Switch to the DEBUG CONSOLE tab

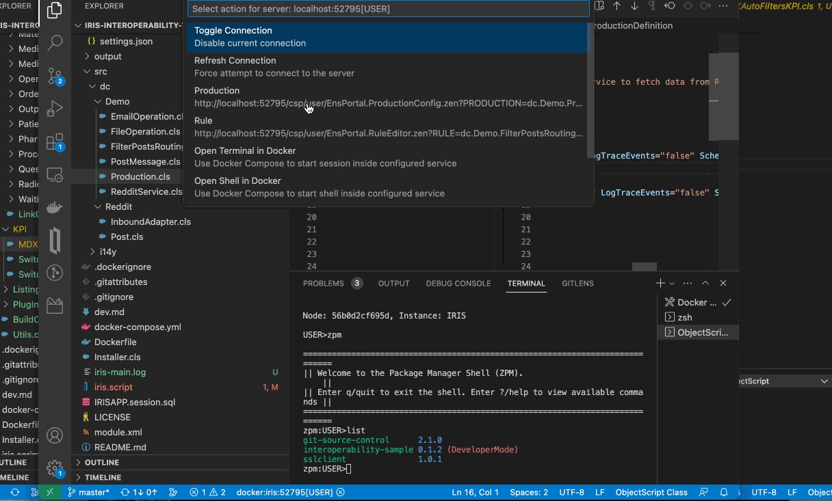pos(458,283)
